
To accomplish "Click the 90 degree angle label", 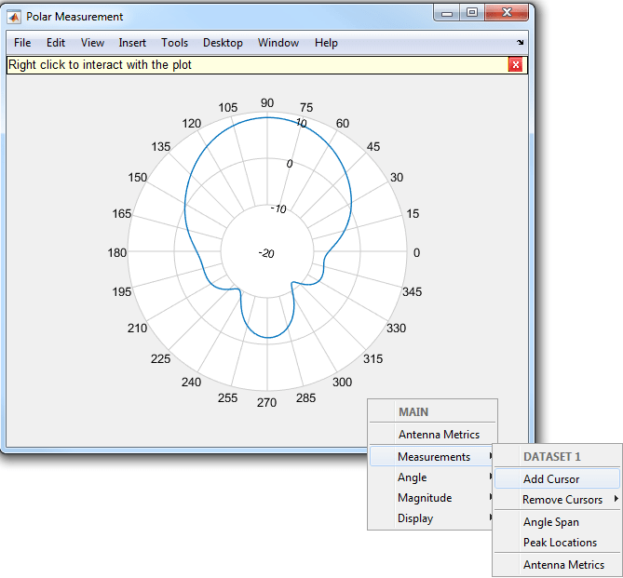I will [267, 103].
